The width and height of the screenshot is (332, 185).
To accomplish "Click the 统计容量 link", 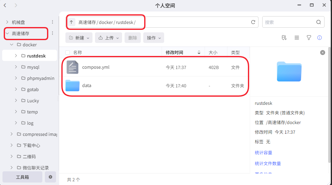I will (263, 153).
